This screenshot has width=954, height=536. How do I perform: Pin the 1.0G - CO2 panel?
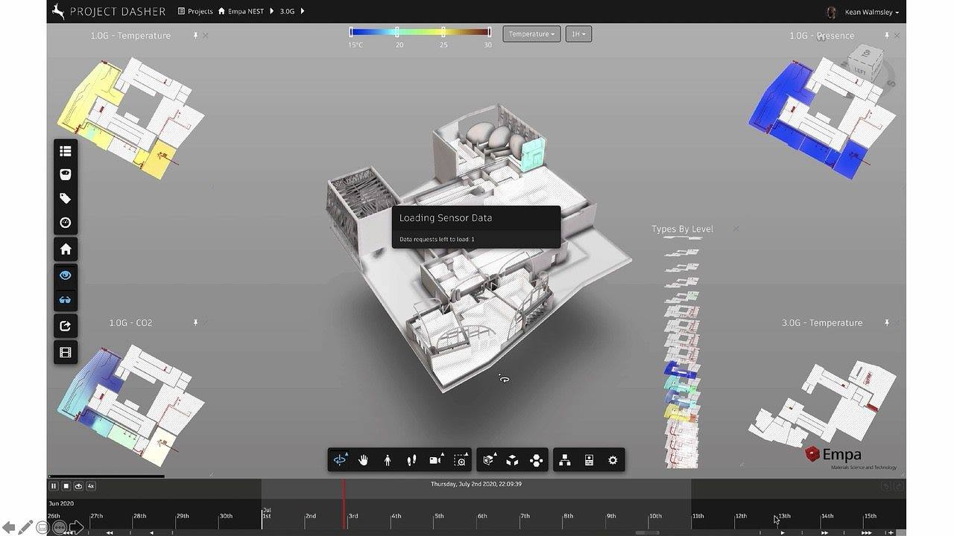click(x=195, y=322)
